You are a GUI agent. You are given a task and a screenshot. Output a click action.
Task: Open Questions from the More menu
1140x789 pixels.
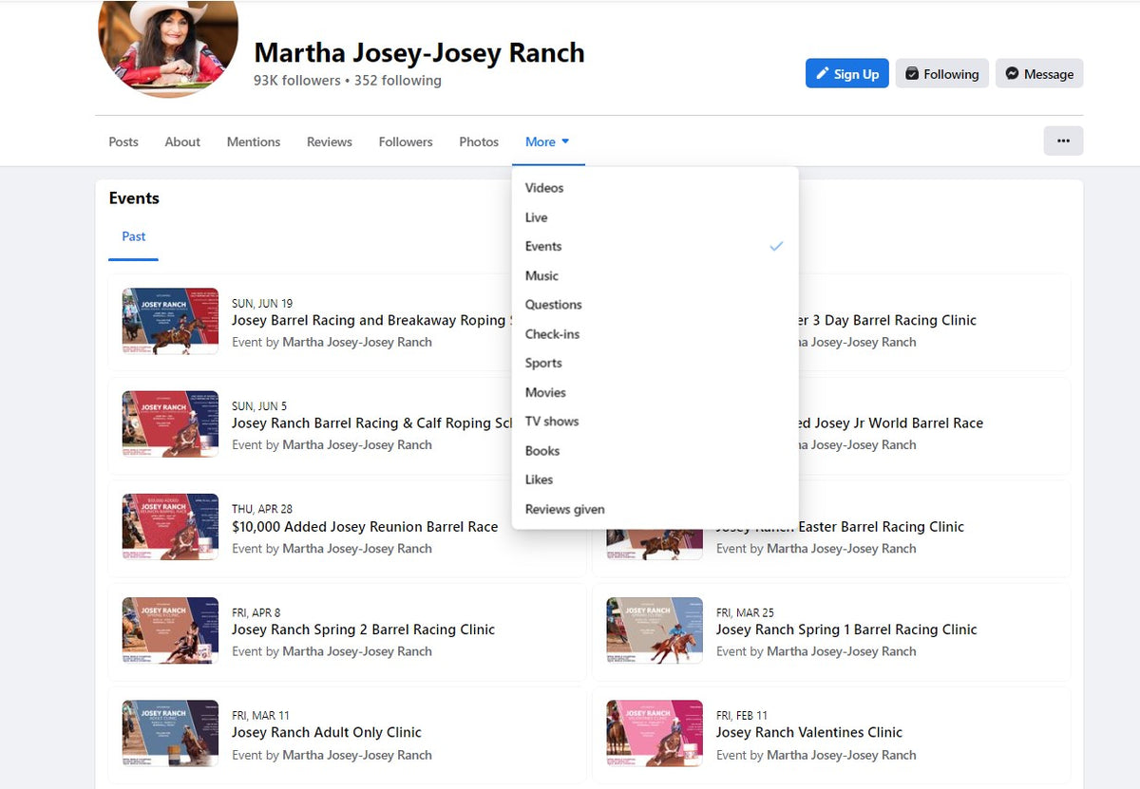click(655, 305)
